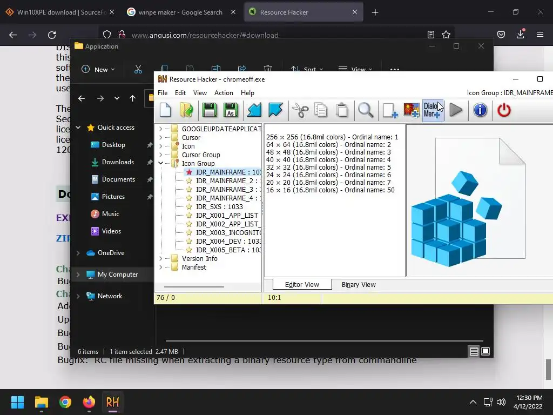This screenshot has height=415, width=553.
Task: Open a new Firefox tab with the plus button
Action: click(x=375, y=12)
